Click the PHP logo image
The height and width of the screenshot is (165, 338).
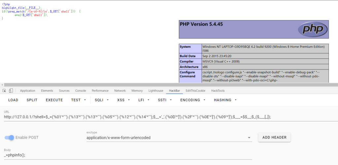click(x=313, y=29)
